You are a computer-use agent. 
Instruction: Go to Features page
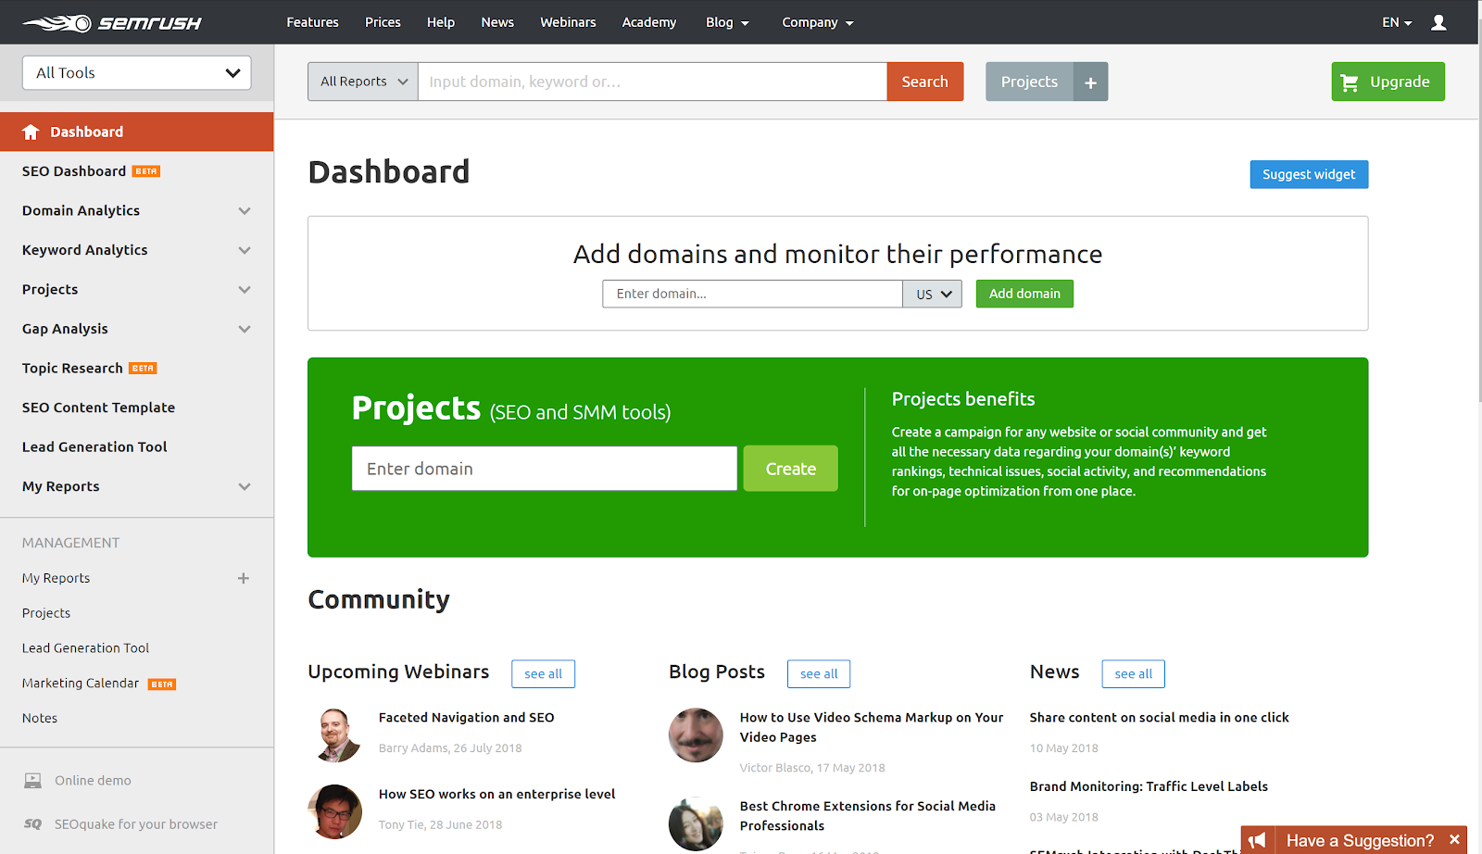click(x=312, y=22)
